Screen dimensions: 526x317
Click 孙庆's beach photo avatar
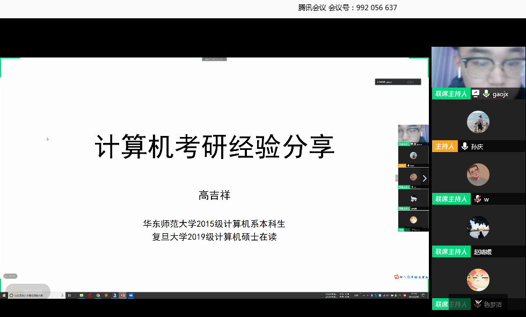pos(478,122)
